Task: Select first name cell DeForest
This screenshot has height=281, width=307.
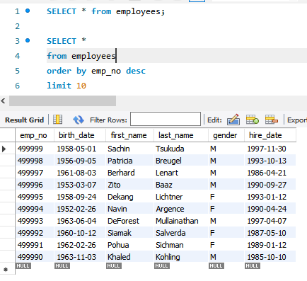Action: pos(129,221)
